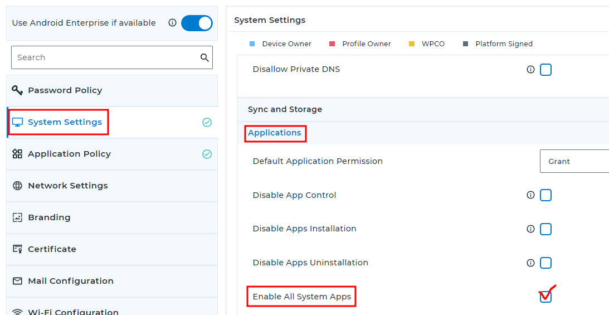Click the Profile Owner red legend swatch
The width and height of the screenshot is (609, 315).
pos(332,44)
